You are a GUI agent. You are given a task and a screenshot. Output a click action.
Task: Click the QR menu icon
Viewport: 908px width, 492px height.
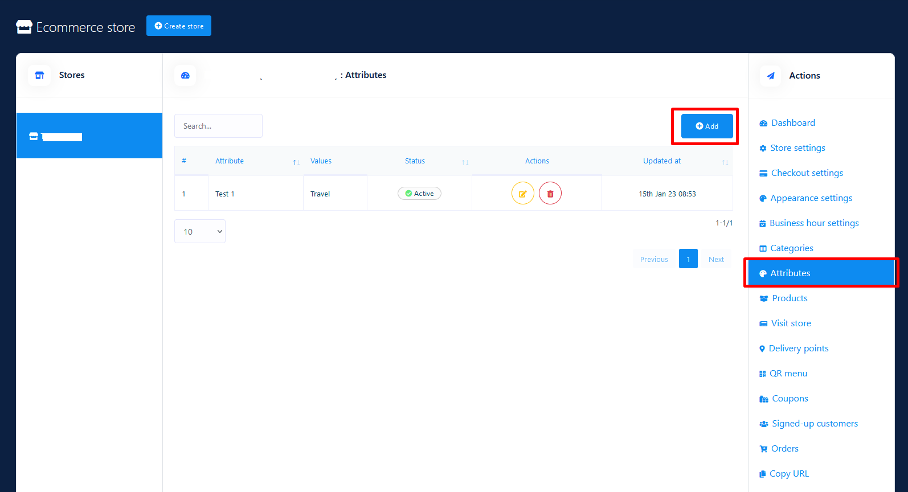pyautogui.click(x=763, y=374)
